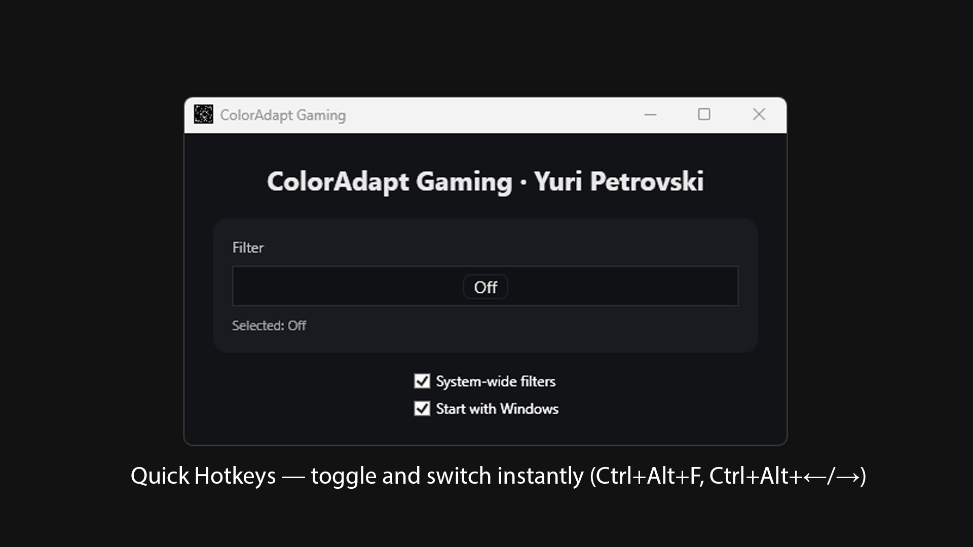
Task: Click the ColorAdapt Gaming heading text
Action: [x=389, y=182]
